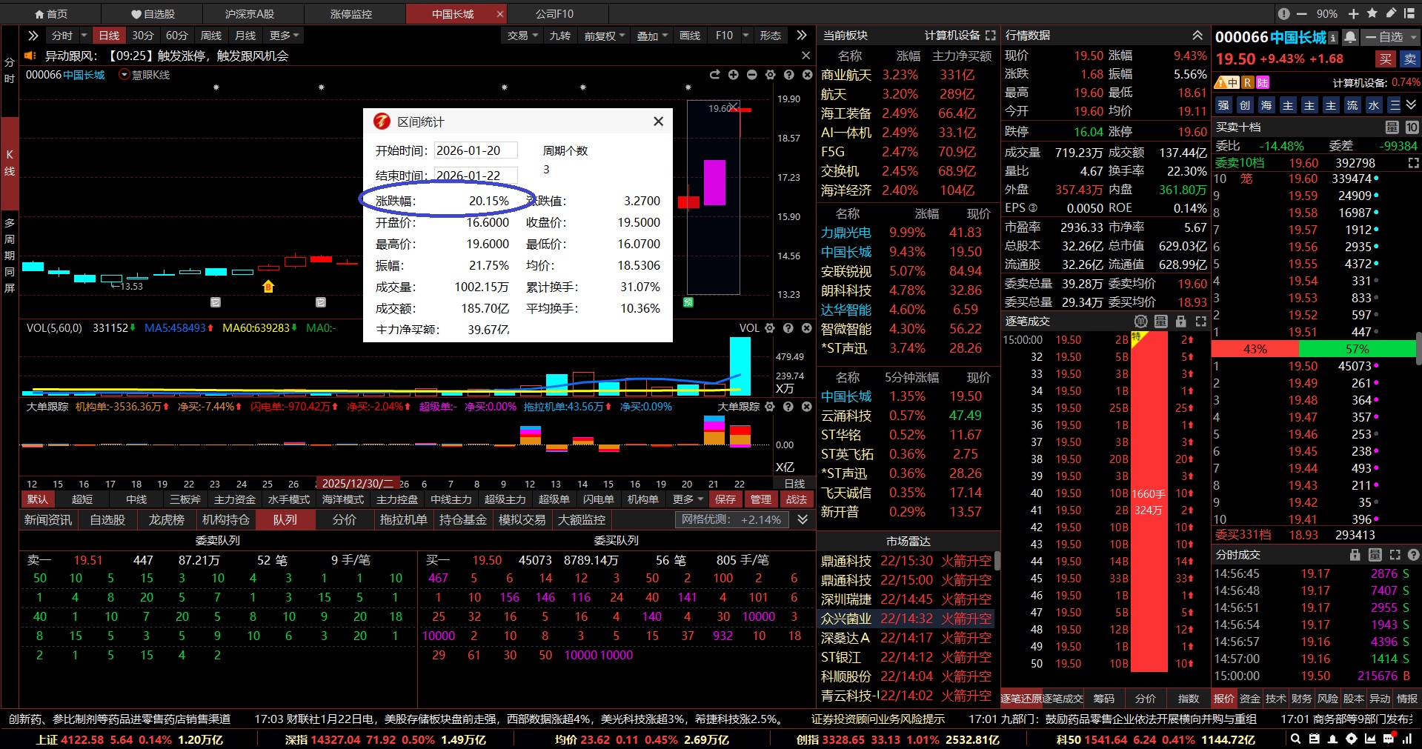Toggle the 量 volume view in 买卖十档
This screenshot has width=1422, height=749.
pos(1392,127)
